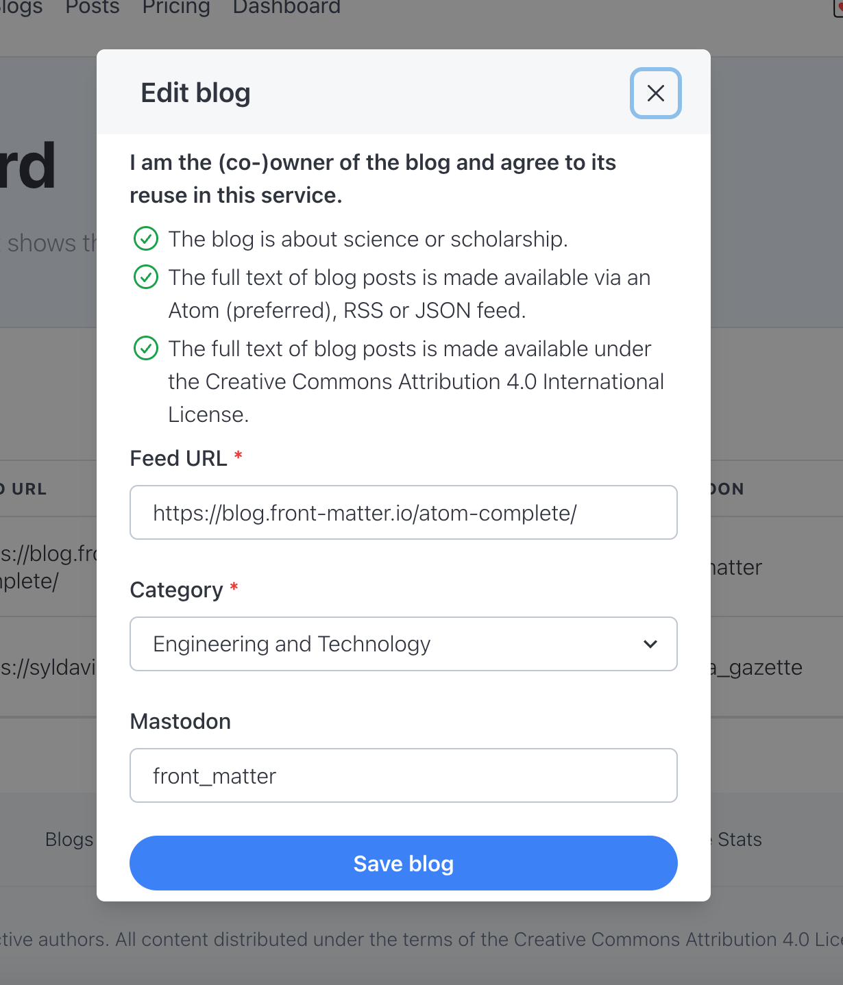
Task: Open the Stats footer link
Action: (740, 840)
